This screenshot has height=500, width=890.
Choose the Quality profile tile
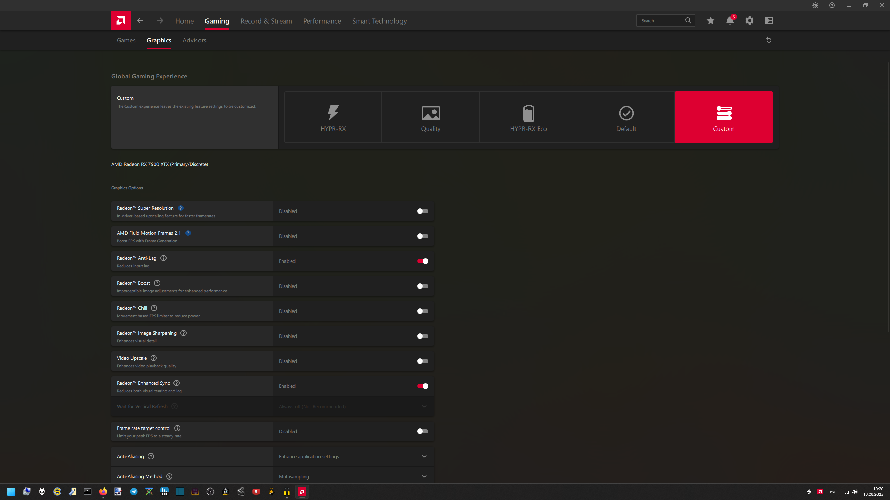coord(430,117)
